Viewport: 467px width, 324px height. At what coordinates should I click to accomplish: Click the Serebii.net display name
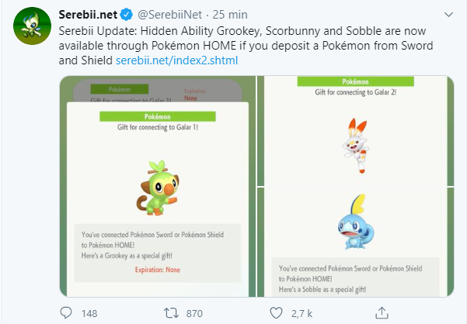click(x=87, y=16)
